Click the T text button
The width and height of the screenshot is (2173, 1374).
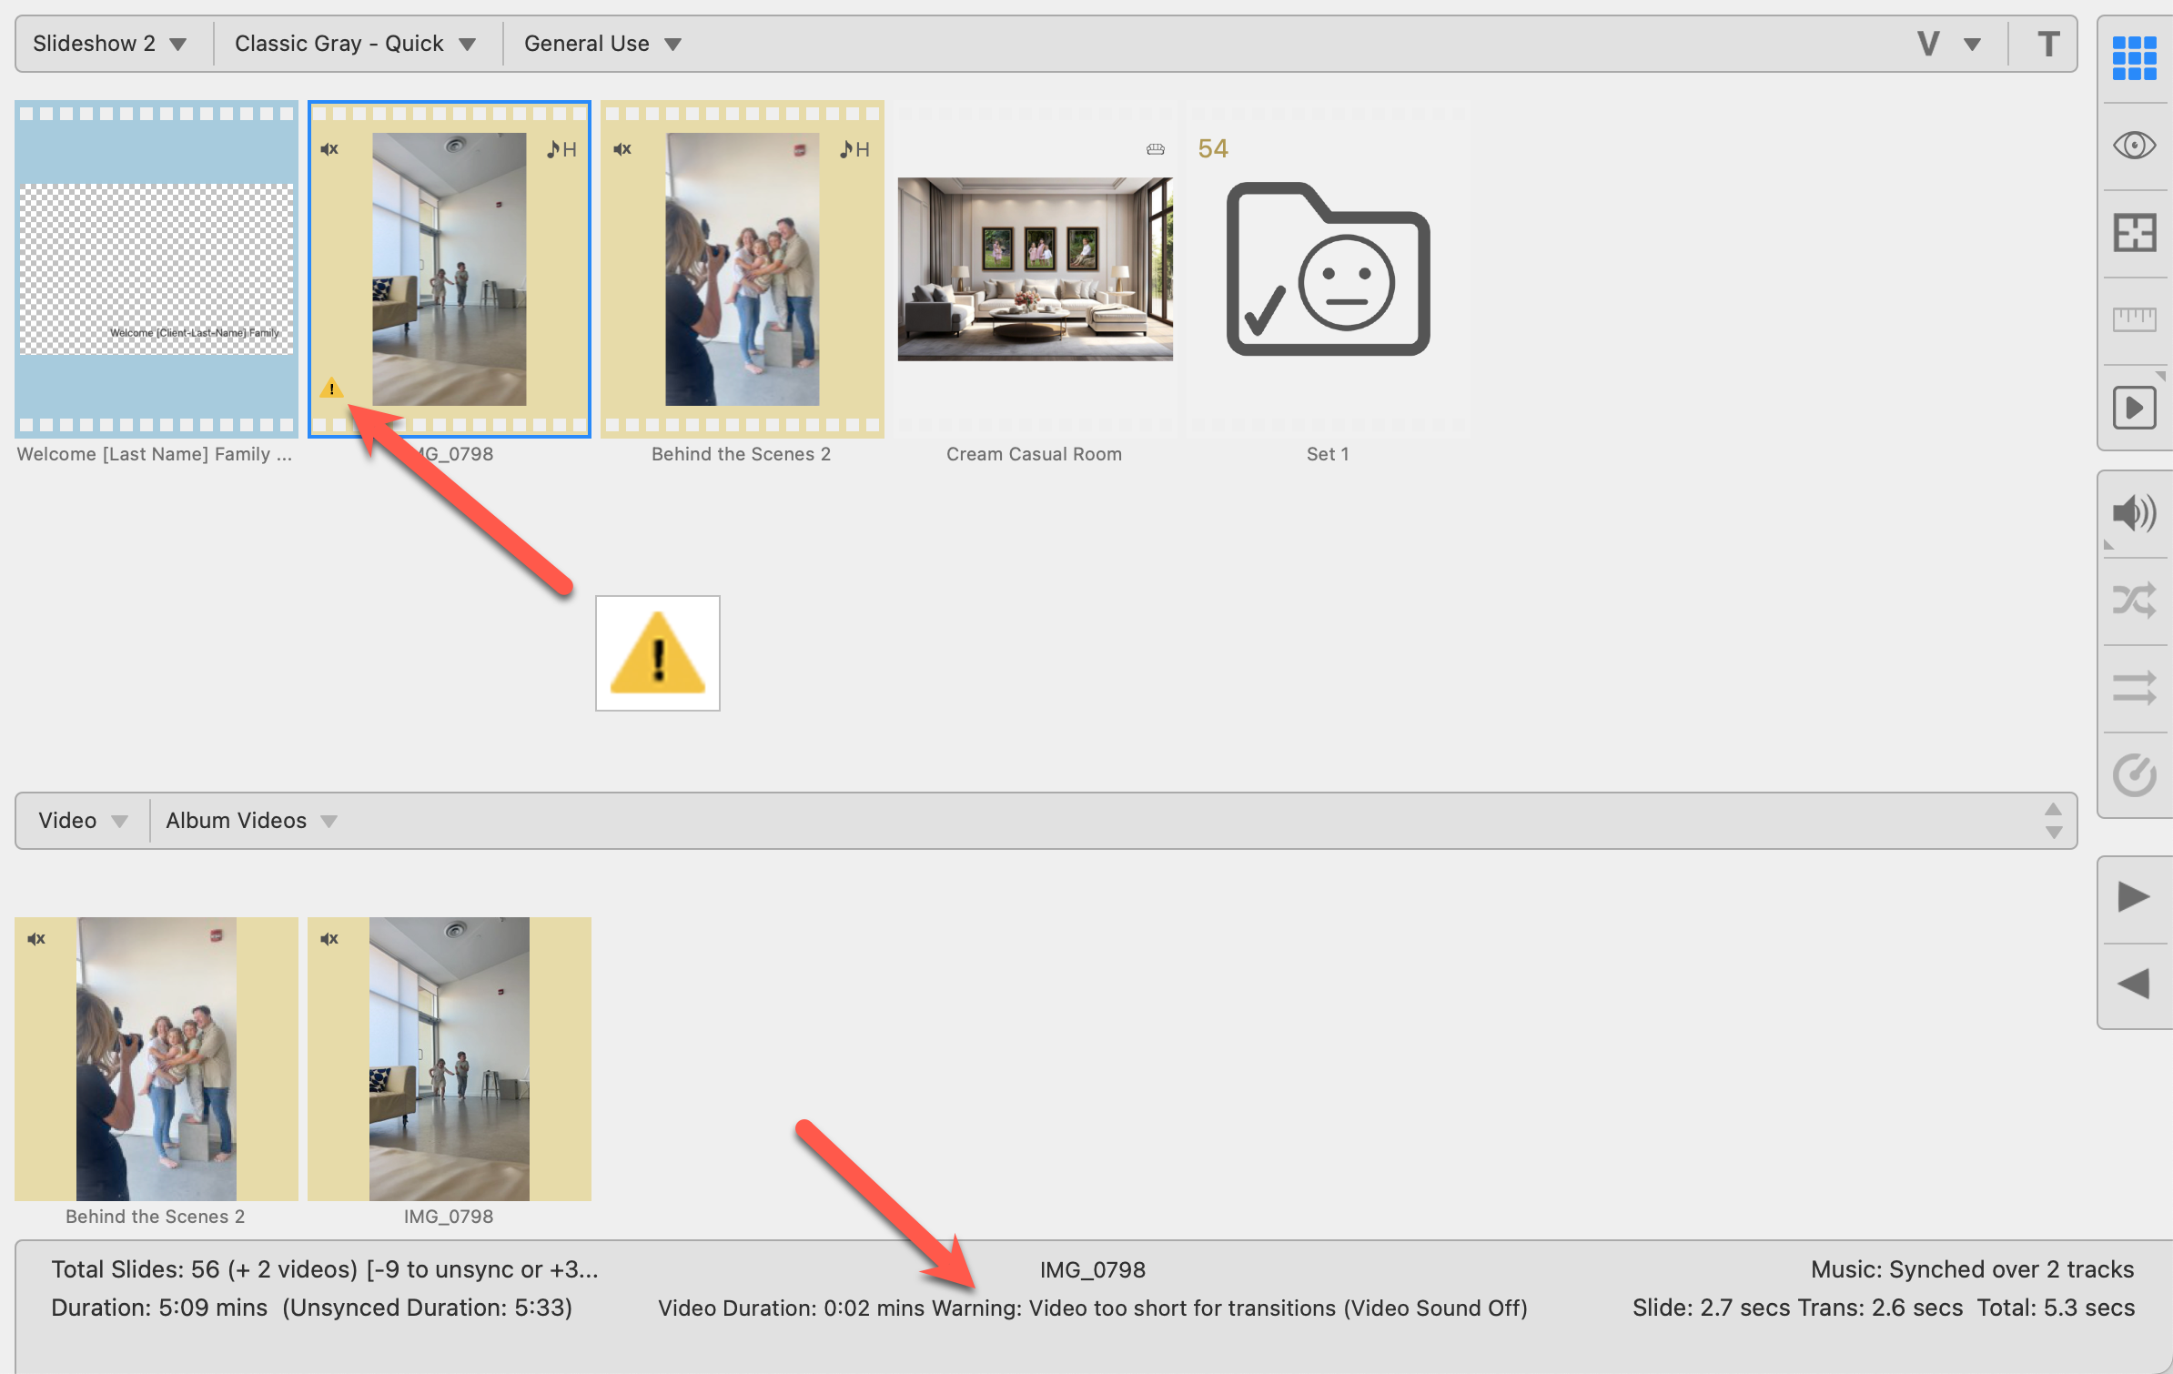coord(2047,44)
